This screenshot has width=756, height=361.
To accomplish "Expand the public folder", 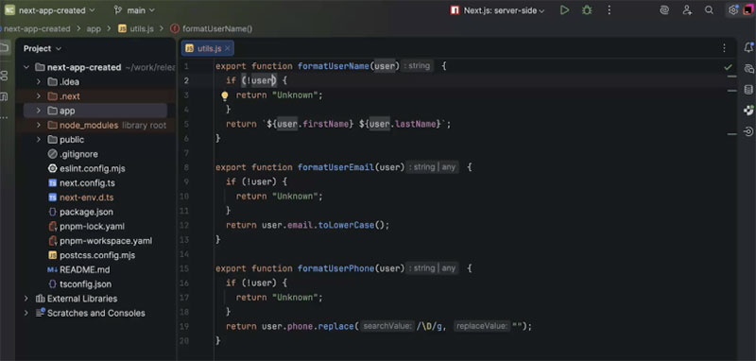I will [38, 140].
